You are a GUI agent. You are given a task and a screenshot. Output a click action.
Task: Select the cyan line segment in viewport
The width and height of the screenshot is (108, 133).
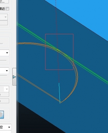pos(59,93)
